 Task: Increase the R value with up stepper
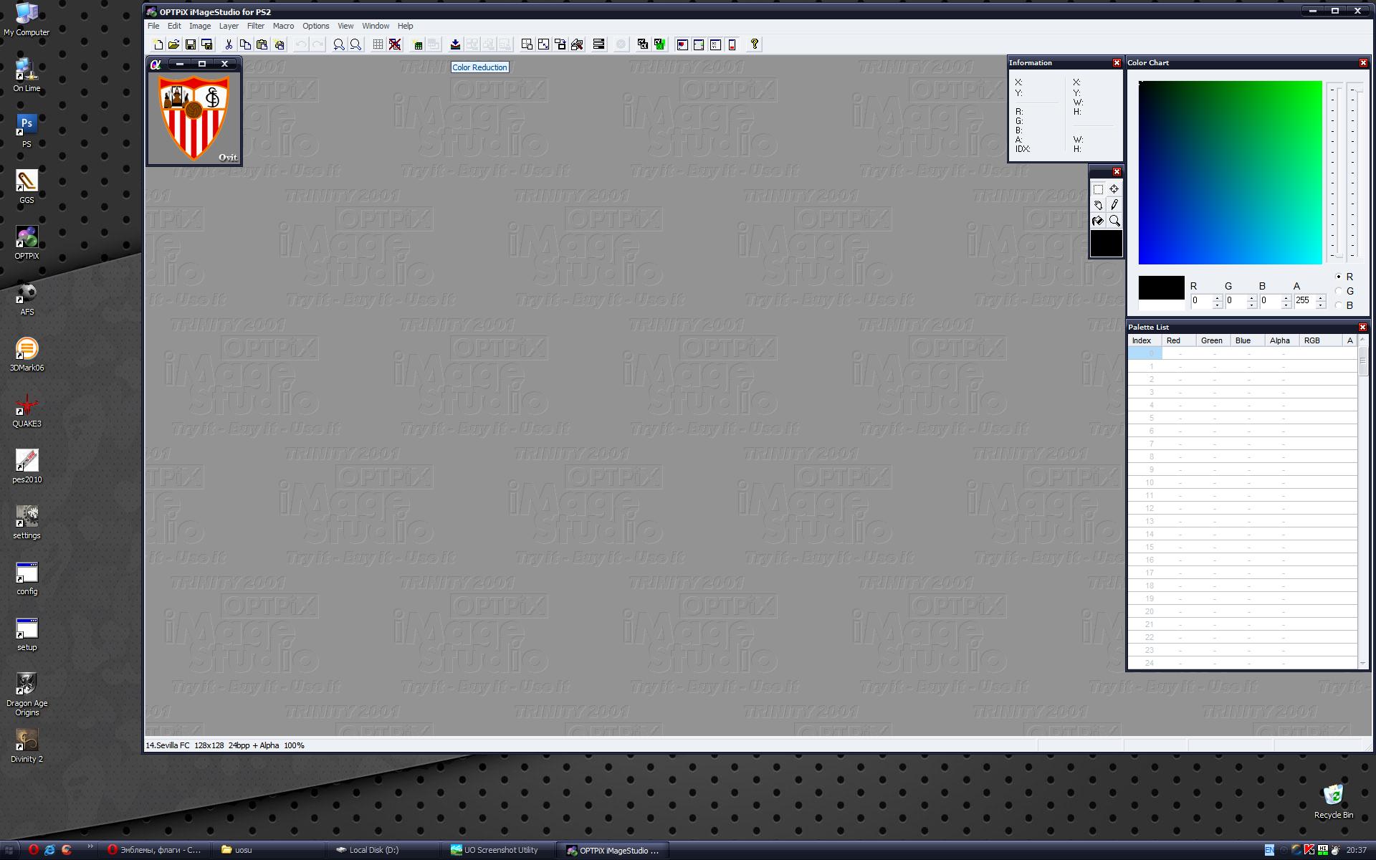point(1217,297)
